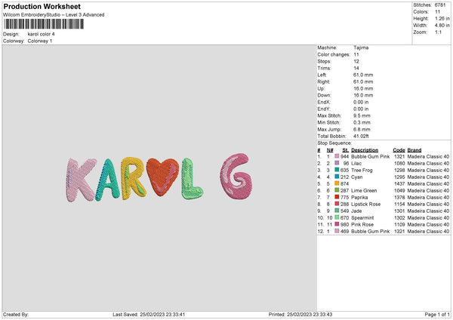453x320 pixels.
Task: Click the Trims value 14
Action: point(356,68)
